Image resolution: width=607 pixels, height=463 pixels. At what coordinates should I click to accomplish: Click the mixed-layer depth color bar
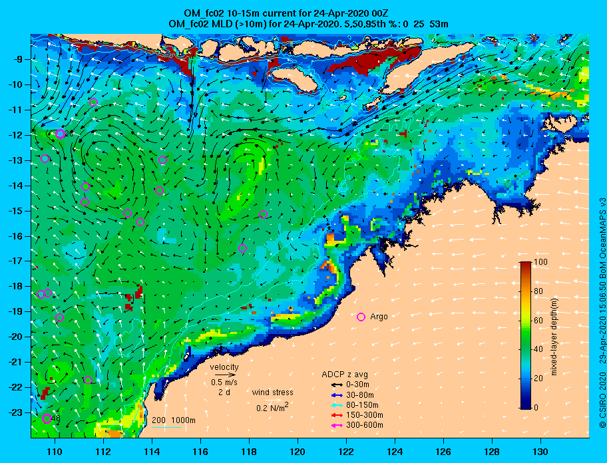tap(526, 335)
